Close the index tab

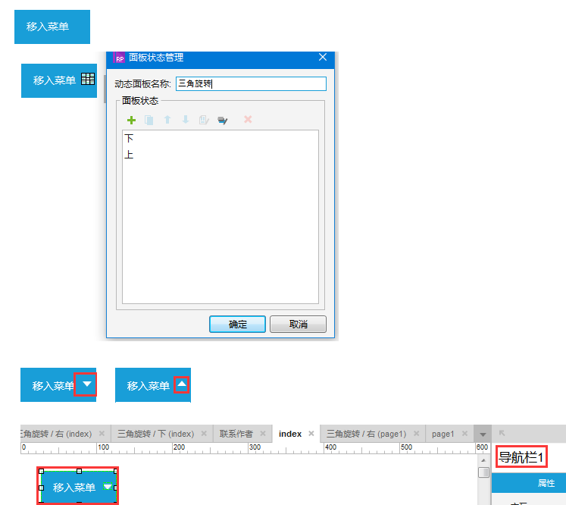(311, 434)
